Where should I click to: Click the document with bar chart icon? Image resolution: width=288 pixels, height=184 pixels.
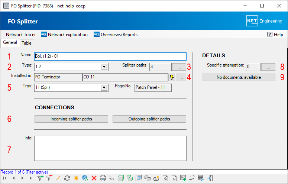(165, 178)
